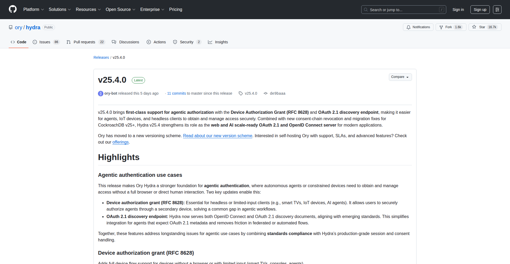Click ory-bot's avatar

tap(100, 93)
